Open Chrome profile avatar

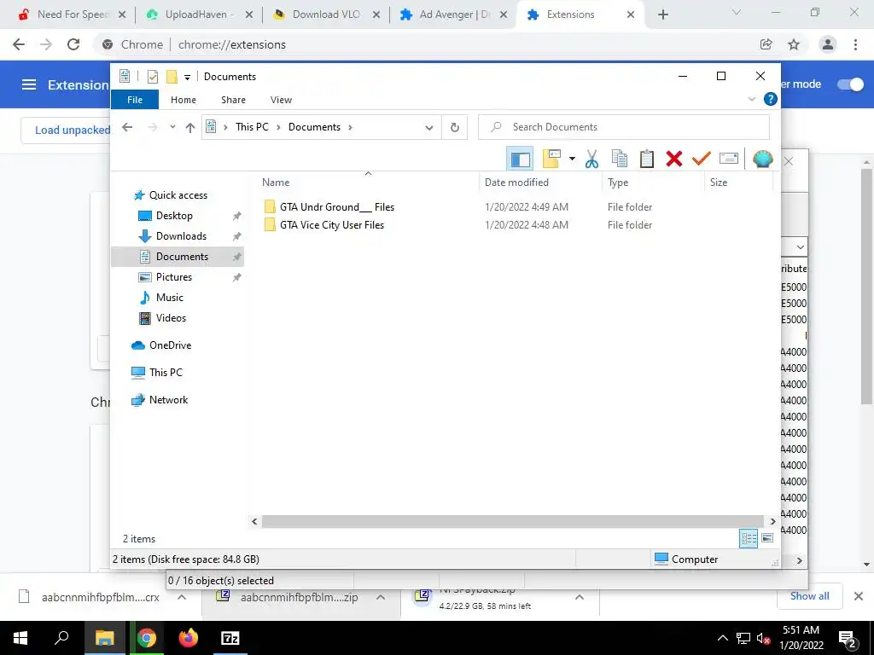828,44
